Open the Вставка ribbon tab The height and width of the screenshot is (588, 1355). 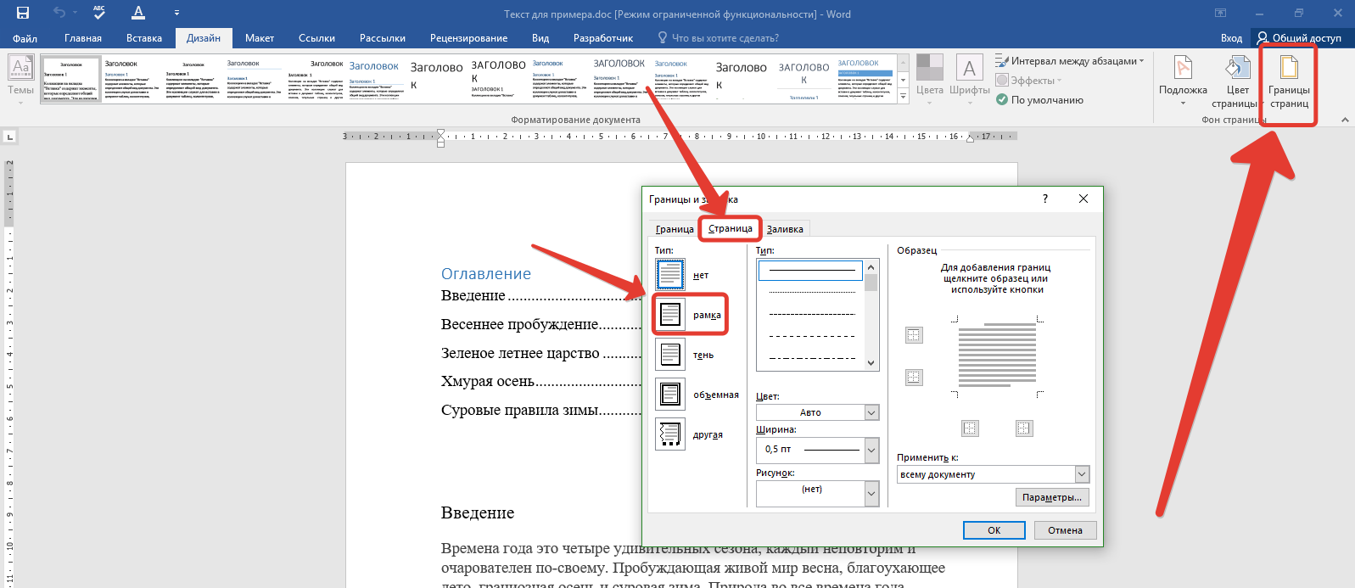tap(144, 38)
